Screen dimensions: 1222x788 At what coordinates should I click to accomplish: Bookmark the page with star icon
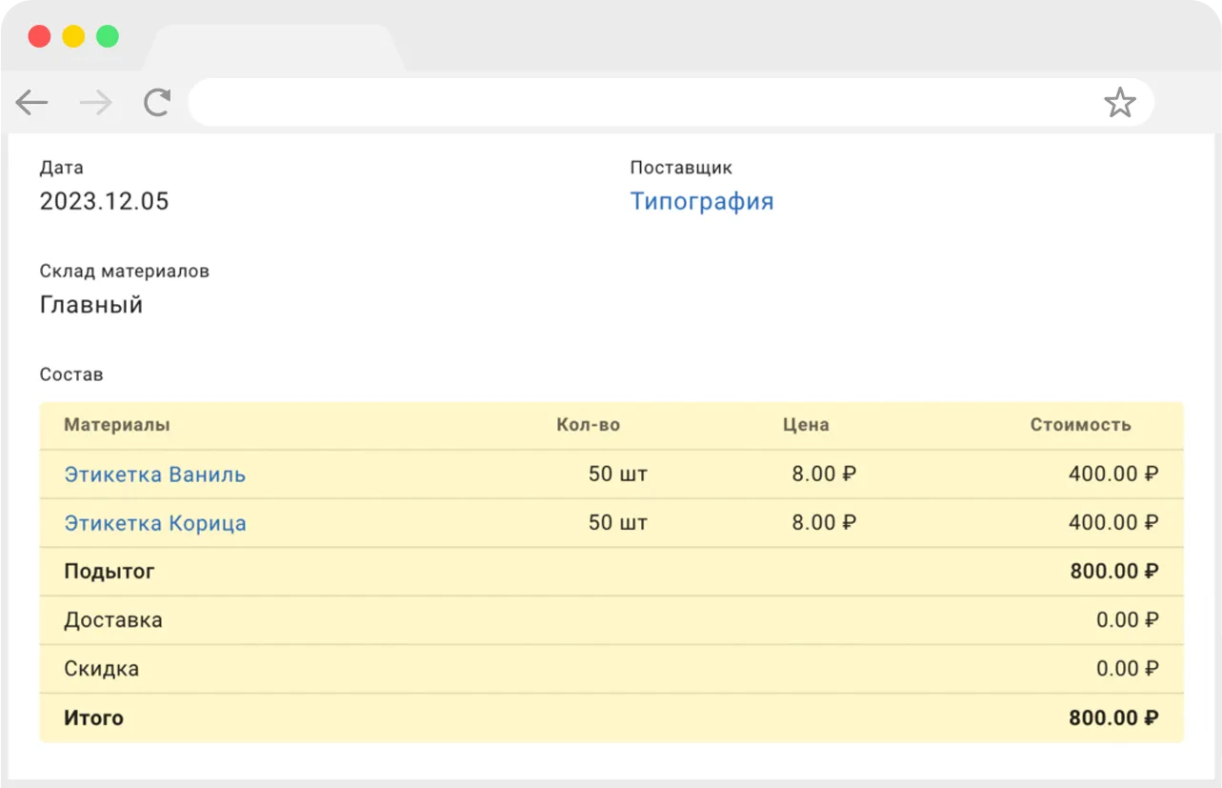coord(1120,103)
